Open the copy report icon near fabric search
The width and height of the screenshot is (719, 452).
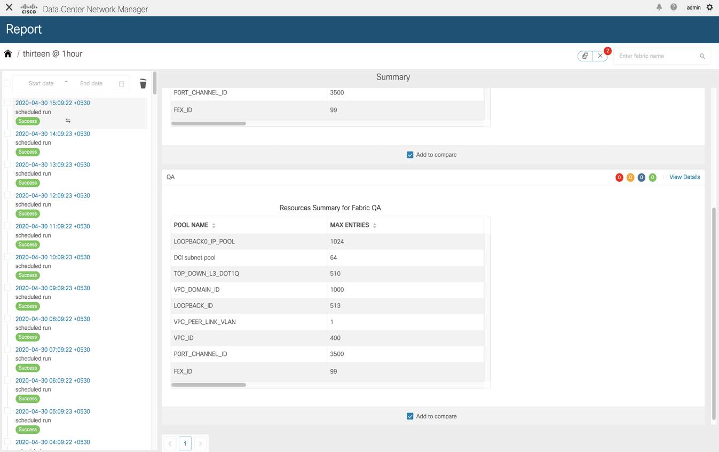pos(585,55)
